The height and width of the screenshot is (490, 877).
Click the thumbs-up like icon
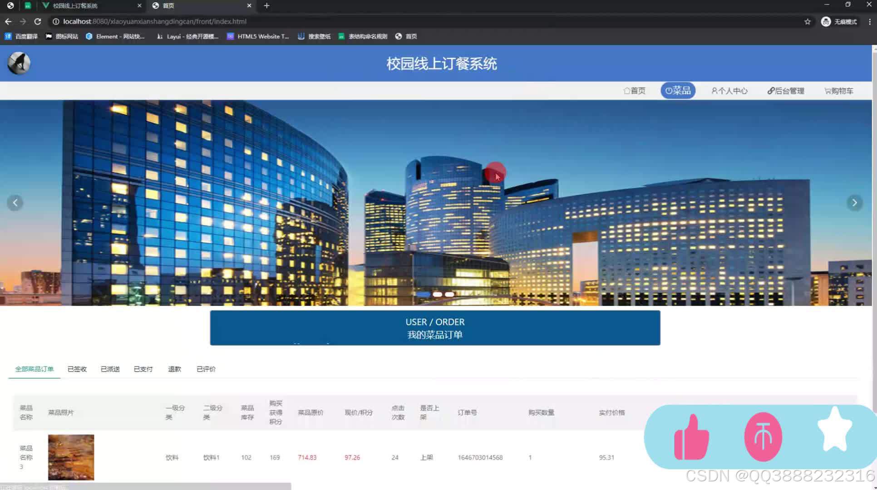(x=691, y=436)
